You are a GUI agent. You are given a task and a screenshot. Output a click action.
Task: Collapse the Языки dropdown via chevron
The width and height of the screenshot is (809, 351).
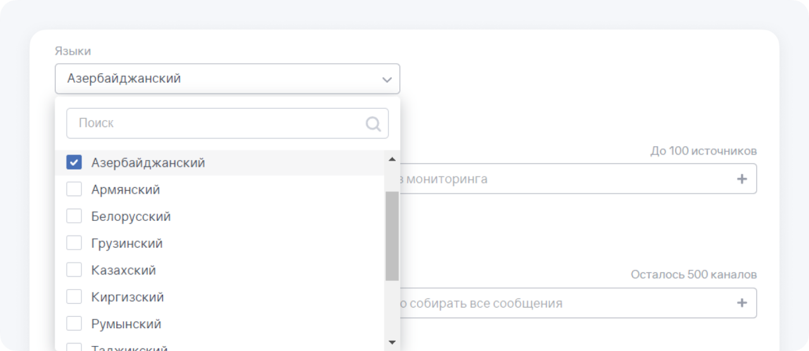click(387, 80)
